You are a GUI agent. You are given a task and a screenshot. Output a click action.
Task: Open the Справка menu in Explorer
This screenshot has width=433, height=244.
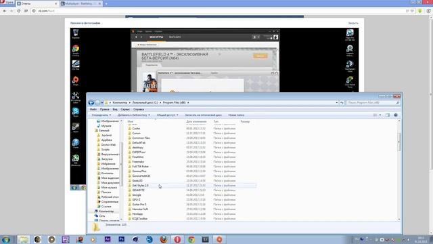[138, 110]
